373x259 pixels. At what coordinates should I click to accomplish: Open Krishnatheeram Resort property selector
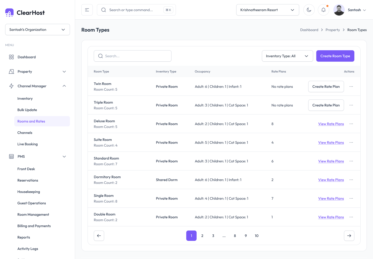coord(268,10)
